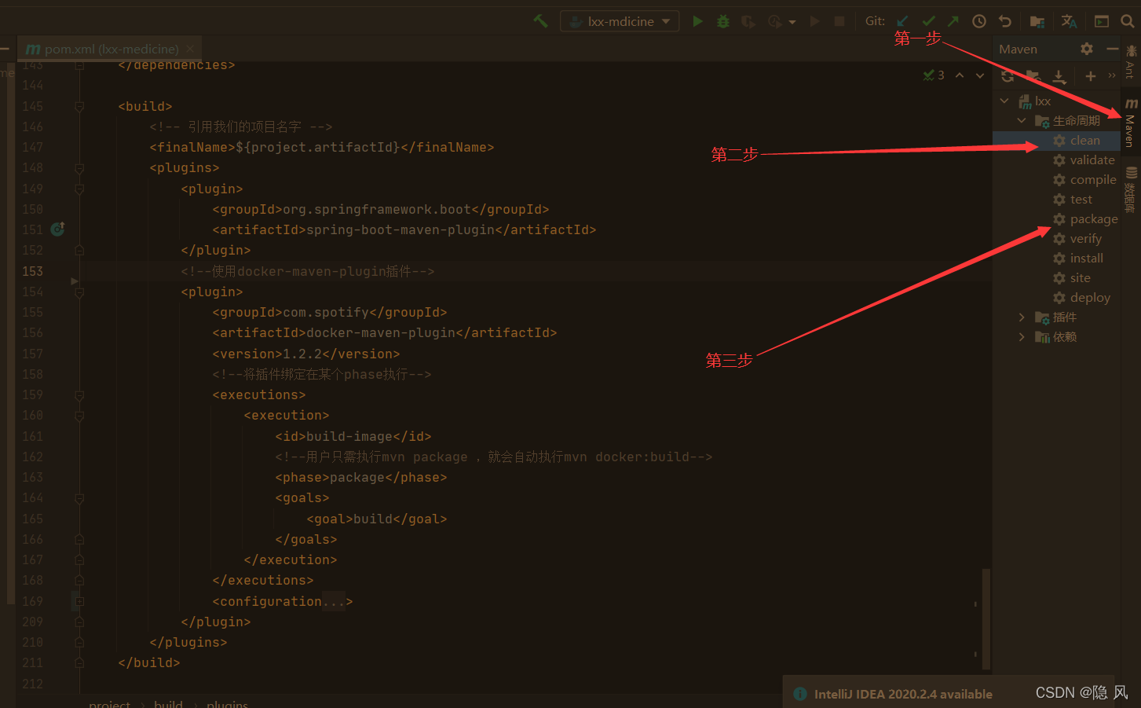Place cursor on the <finalName> line 147
The width and height of the screenshot is (1141, 708).
(322, 147)
